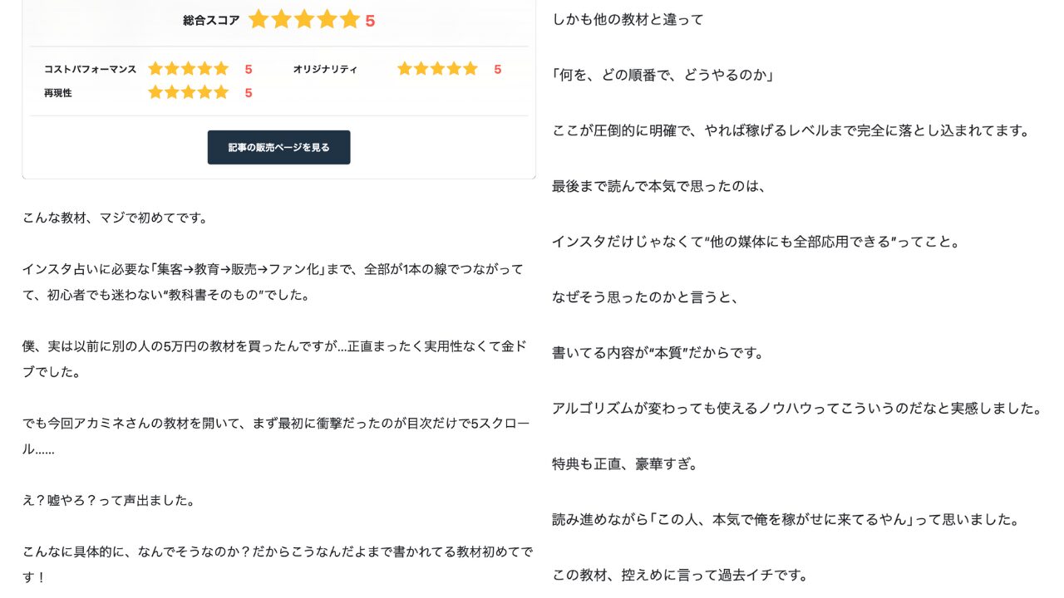The height and width of the screenshot is (598, 1064).
Task: Click the fifth star of コストパフォーマンス rating
Action: pyautogui.click(x=220, y=69)
